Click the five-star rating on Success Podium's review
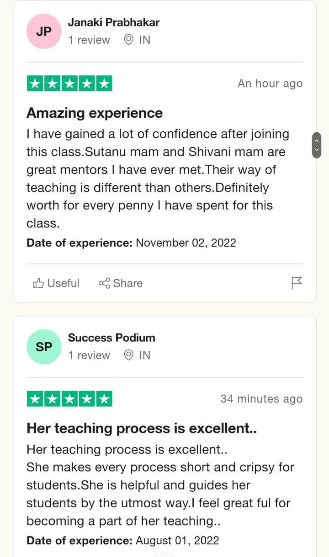The image size is (329, 557). pos(69,399)
